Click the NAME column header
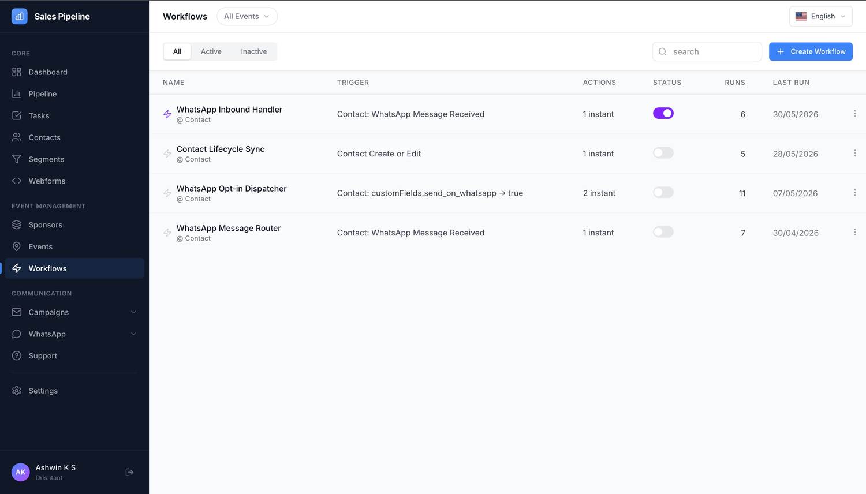The height and width of the screenshot is (494, 866). [174, 83]
